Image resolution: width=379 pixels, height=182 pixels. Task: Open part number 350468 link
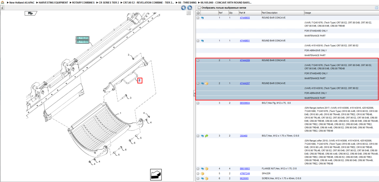pyautogui.click(x=243, y=136)
